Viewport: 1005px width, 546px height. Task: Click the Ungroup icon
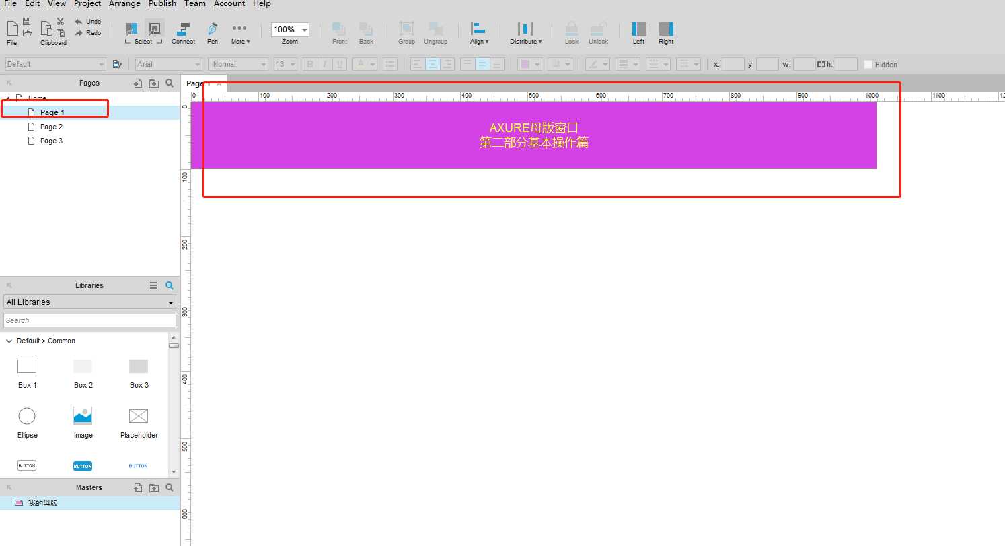click(436, 29)
